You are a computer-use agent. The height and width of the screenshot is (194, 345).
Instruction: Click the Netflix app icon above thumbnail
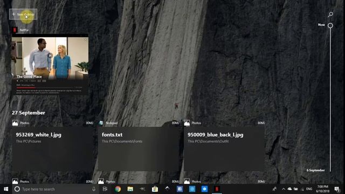click(x=15, y=30)
